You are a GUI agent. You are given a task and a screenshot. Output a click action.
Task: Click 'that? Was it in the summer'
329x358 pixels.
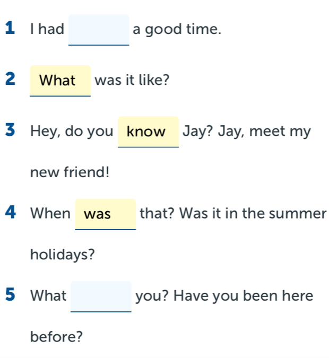pos(233,214)
